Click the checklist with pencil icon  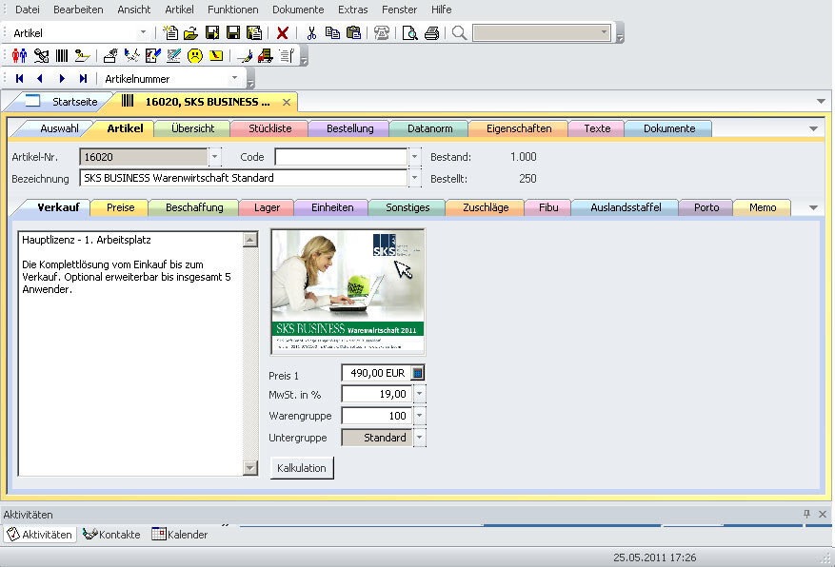click(x=153, y=55)
